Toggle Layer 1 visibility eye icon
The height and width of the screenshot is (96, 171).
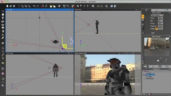(x=170, y=71)
